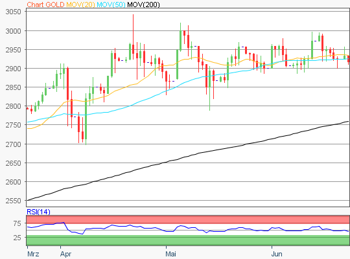
Task: Click the RSI 75 level label
Action: (x=17, y=223)
